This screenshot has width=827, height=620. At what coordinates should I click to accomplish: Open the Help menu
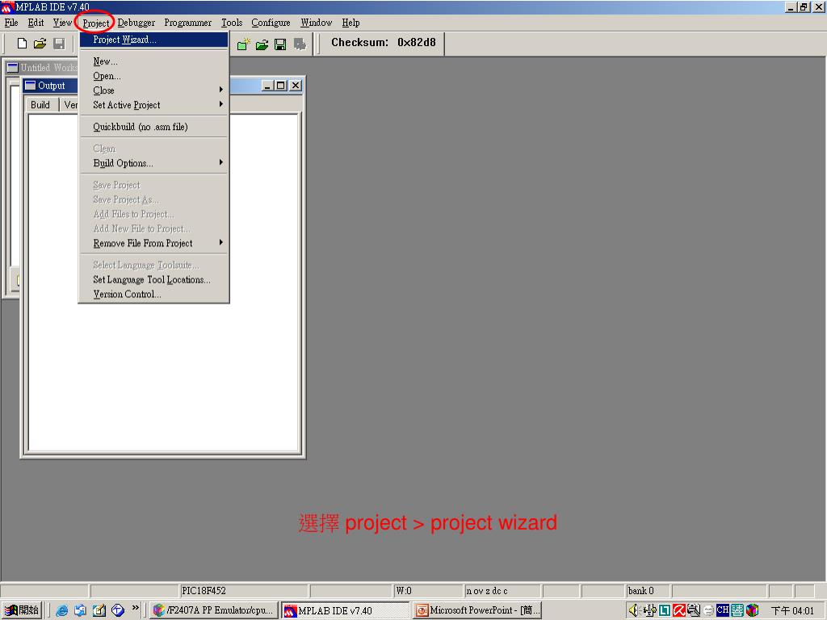pos(351,23)
